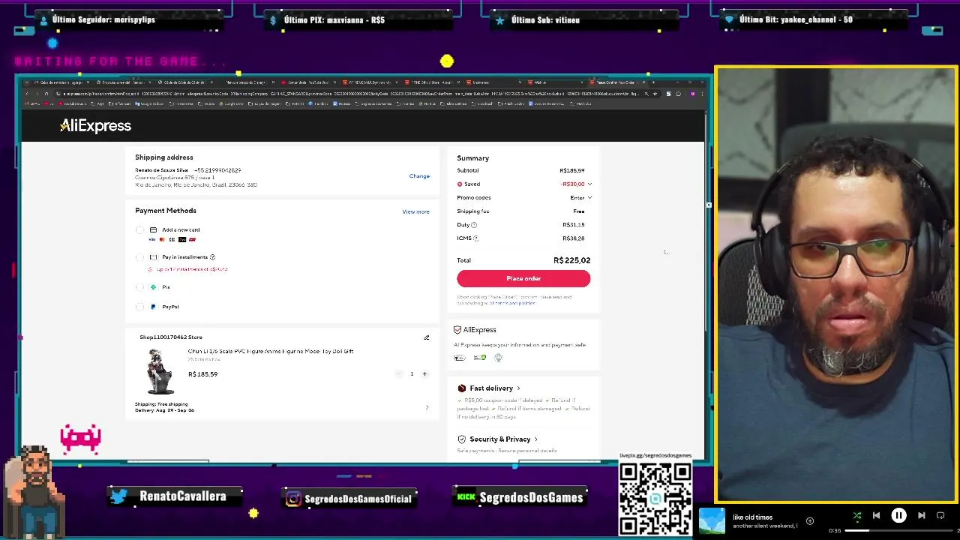This screenshot has height=540, width=960.
Task: Click the browser back button
Action: 27,94
